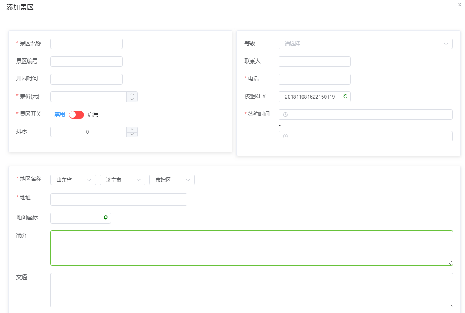Close the 添加景区 dialog with the X

(460, 5)
